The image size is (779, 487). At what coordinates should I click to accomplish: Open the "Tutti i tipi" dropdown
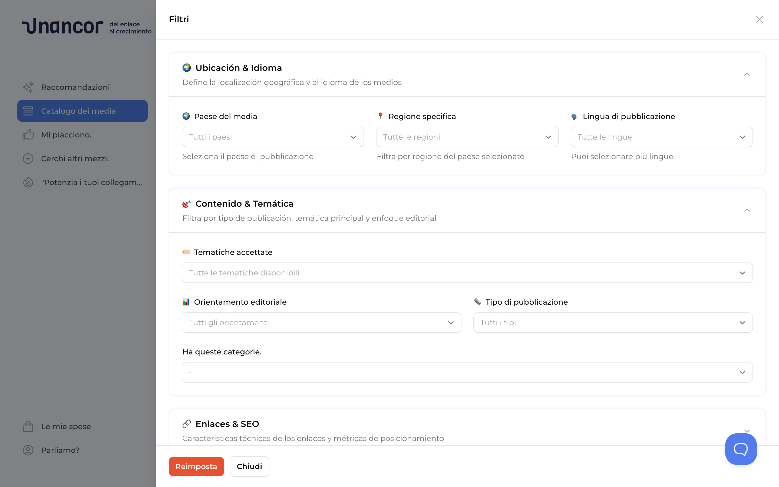(x=613, y=323)
